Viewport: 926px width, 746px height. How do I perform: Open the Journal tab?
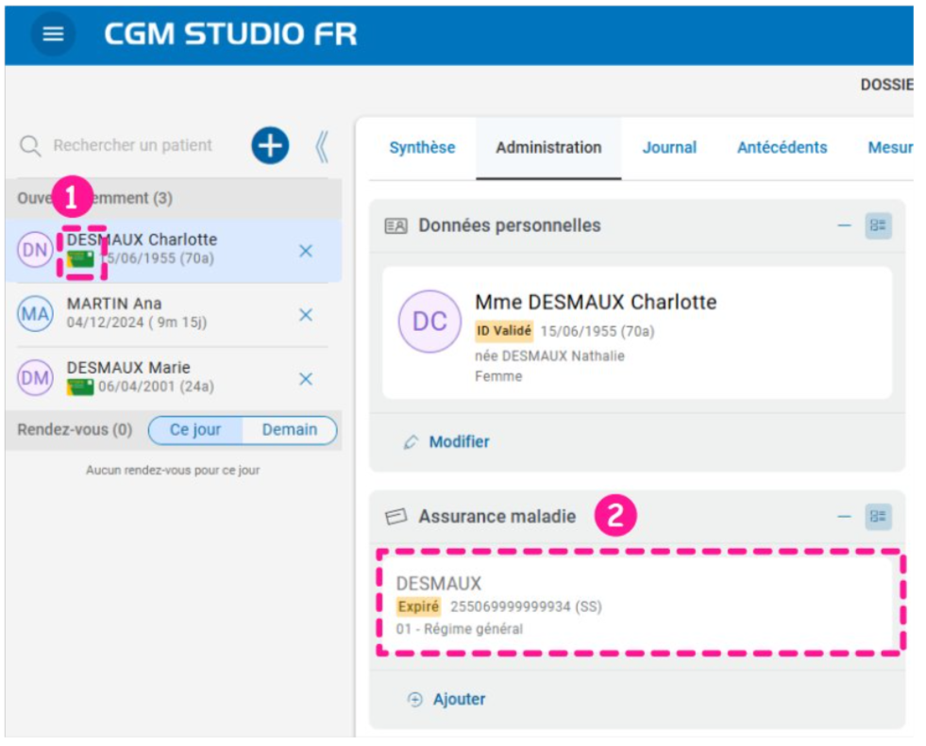pyautogui.click(x=669, y=148)
